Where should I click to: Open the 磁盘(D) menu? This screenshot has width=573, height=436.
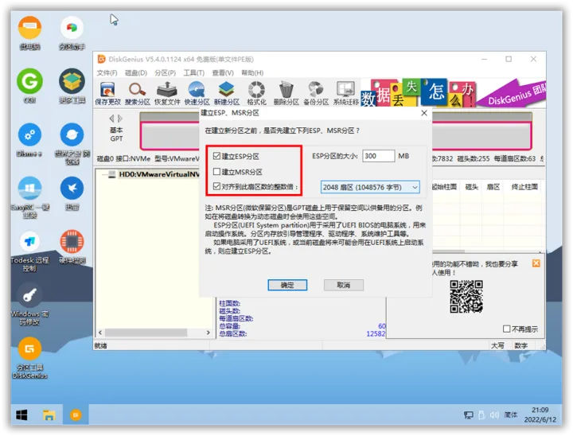pos(136,72)
